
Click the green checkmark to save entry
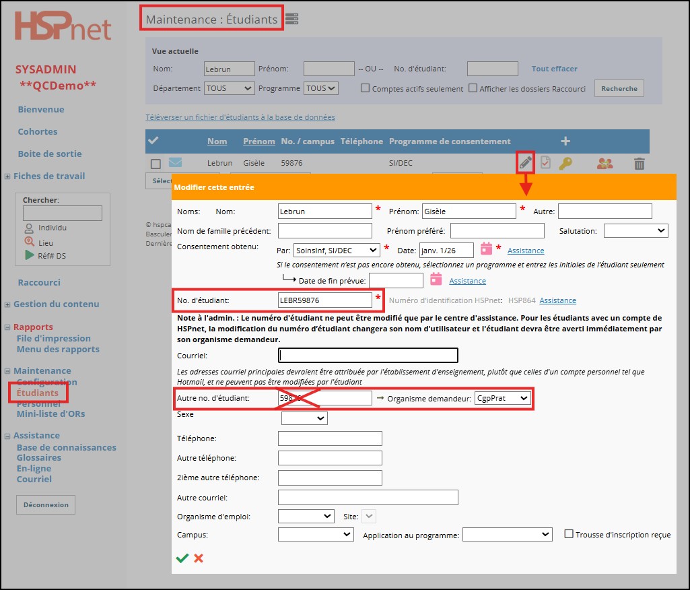(x=182, y=558)
